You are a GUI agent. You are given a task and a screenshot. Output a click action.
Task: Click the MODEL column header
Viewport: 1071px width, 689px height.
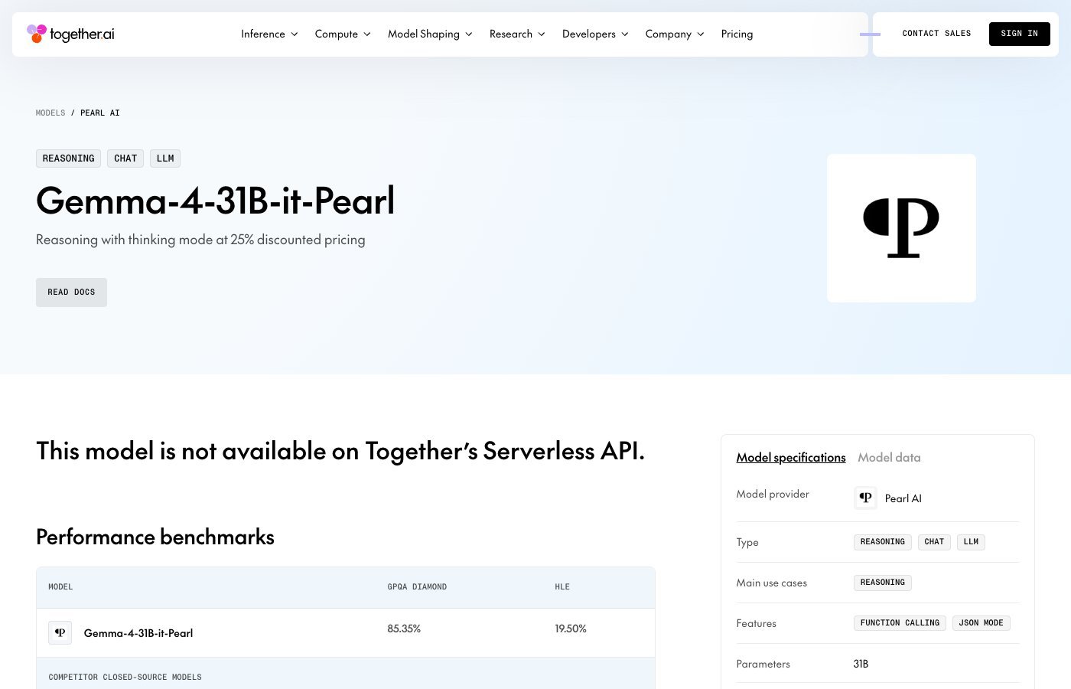[60, 587]
